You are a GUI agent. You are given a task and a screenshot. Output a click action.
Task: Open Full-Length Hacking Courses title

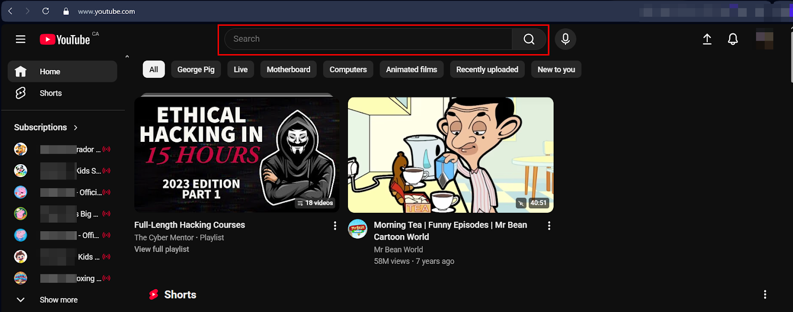pos(189,225)
